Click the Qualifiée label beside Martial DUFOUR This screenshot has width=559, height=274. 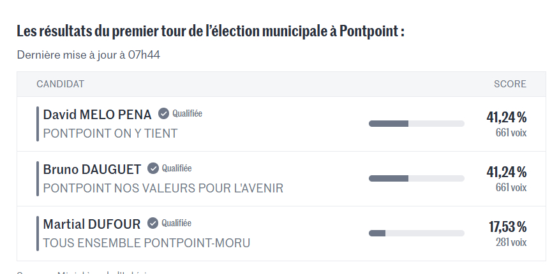177,223
